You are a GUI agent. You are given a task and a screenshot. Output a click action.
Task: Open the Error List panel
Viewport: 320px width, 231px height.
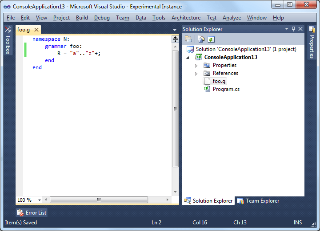(32, 213)
